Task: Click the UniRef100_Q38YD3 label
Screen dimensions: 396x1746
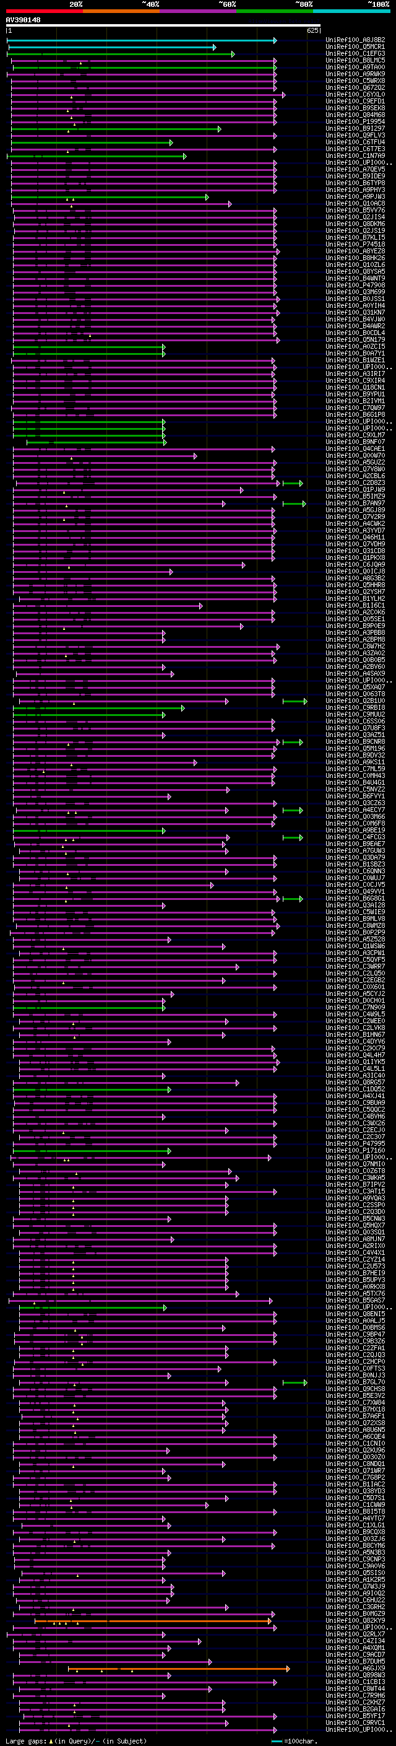Action: click(355, 1490)
